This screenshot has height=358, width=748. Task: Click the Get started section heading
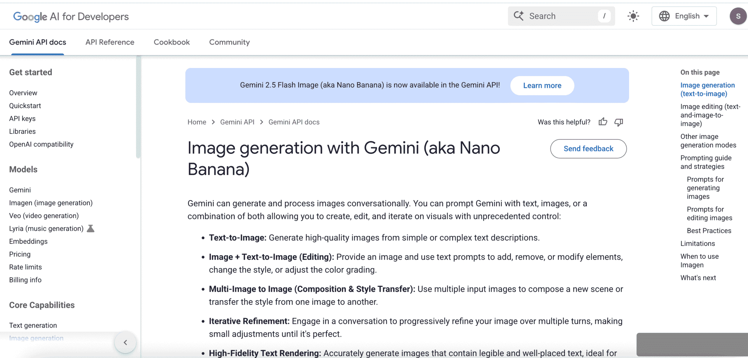(x=31, y=72)
